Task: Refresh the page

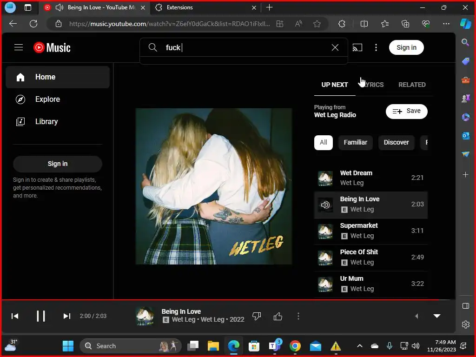Action: point(33,24)
